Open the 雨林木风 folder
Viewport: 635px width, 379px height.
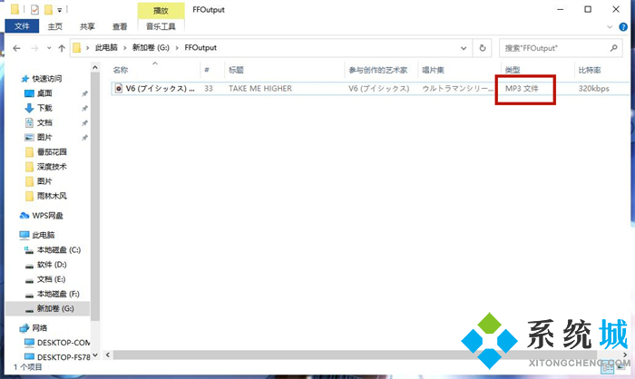click(x=52, y=196)
